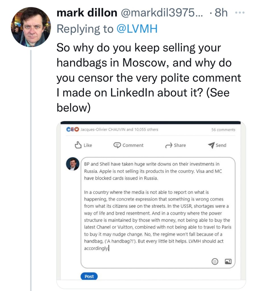This screenshot has height=291, width=257.
Task: Click the commenter's small profile photo
Action: 73,164
